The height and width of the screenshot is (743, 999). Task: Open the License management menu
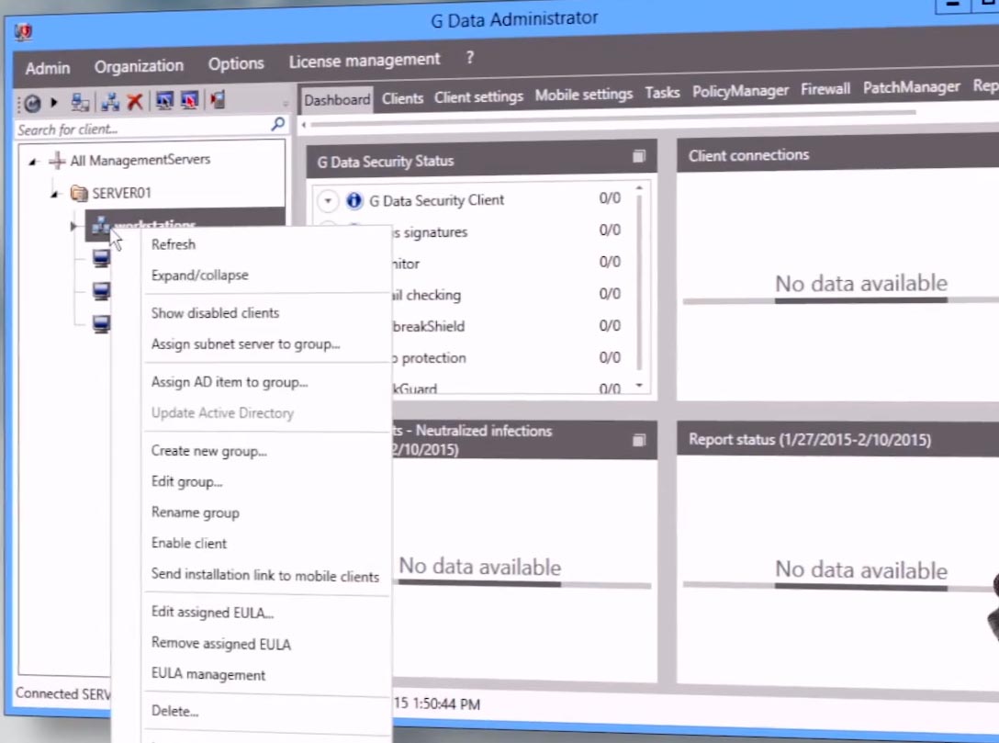click(365, 61)
